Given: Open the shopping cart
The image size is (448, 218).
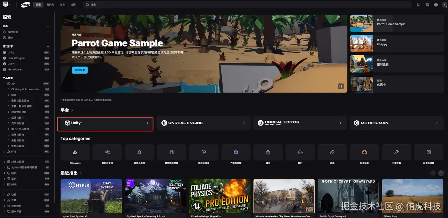Looking at the screenshot, I should 427,5.
